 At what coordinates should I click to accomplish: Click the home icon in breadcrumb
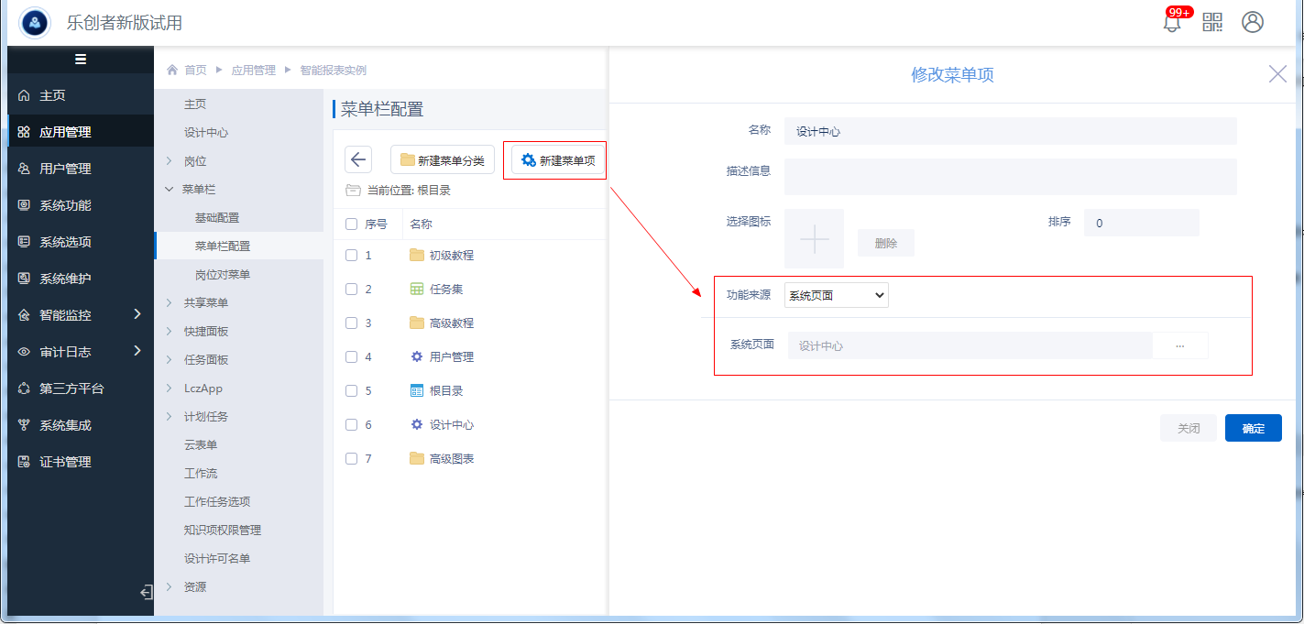click(171, 71)
